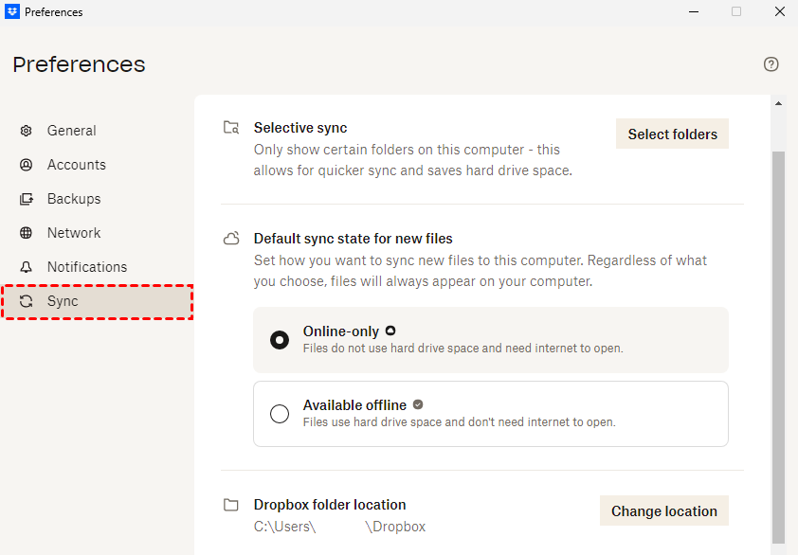
Task: Open the Accounts preferences tab
Action: [77, 165]
